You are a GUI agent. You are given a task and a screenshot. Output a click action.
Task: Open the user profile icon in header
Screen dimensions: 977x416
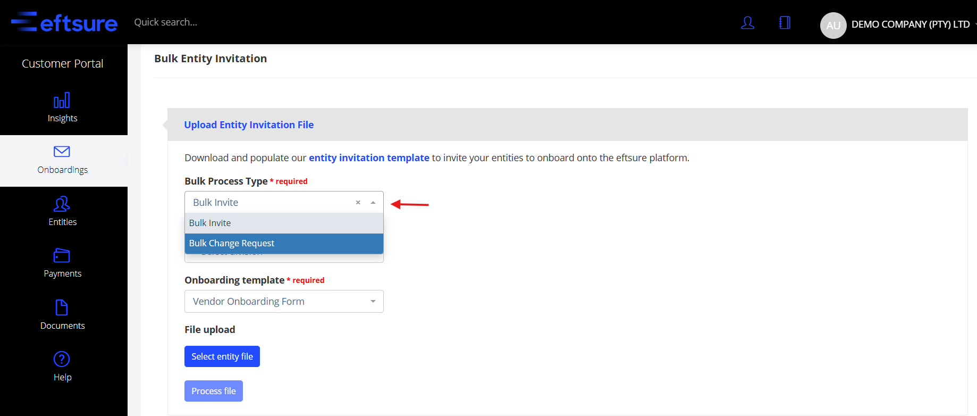pyautogui.click(x=747, y=22)
